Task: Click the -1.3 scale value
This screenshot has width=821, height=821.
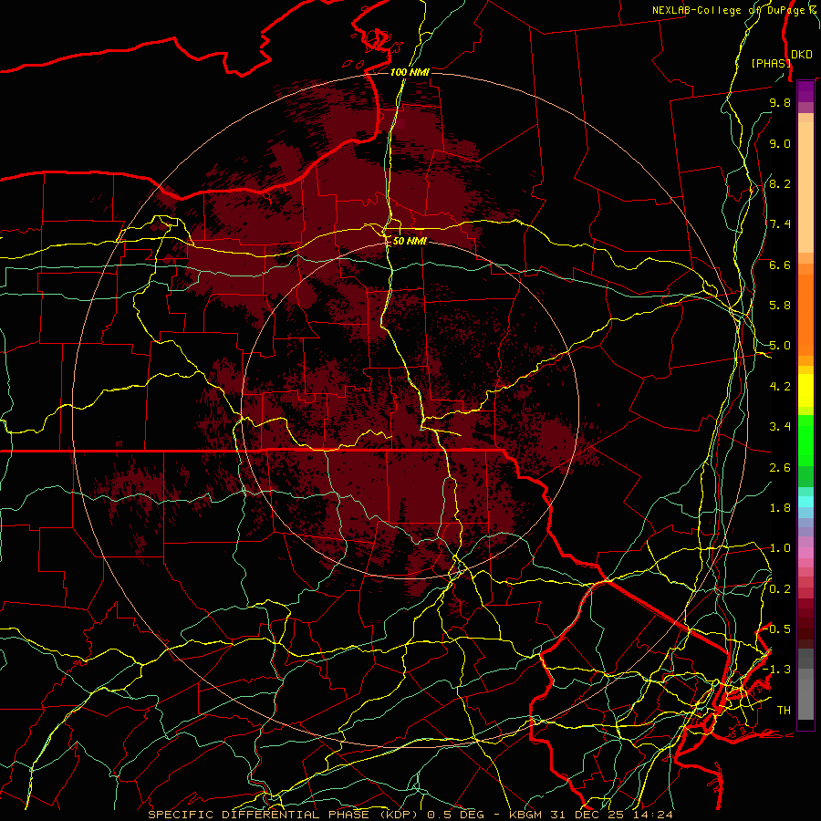Action: tap(776, 670)
